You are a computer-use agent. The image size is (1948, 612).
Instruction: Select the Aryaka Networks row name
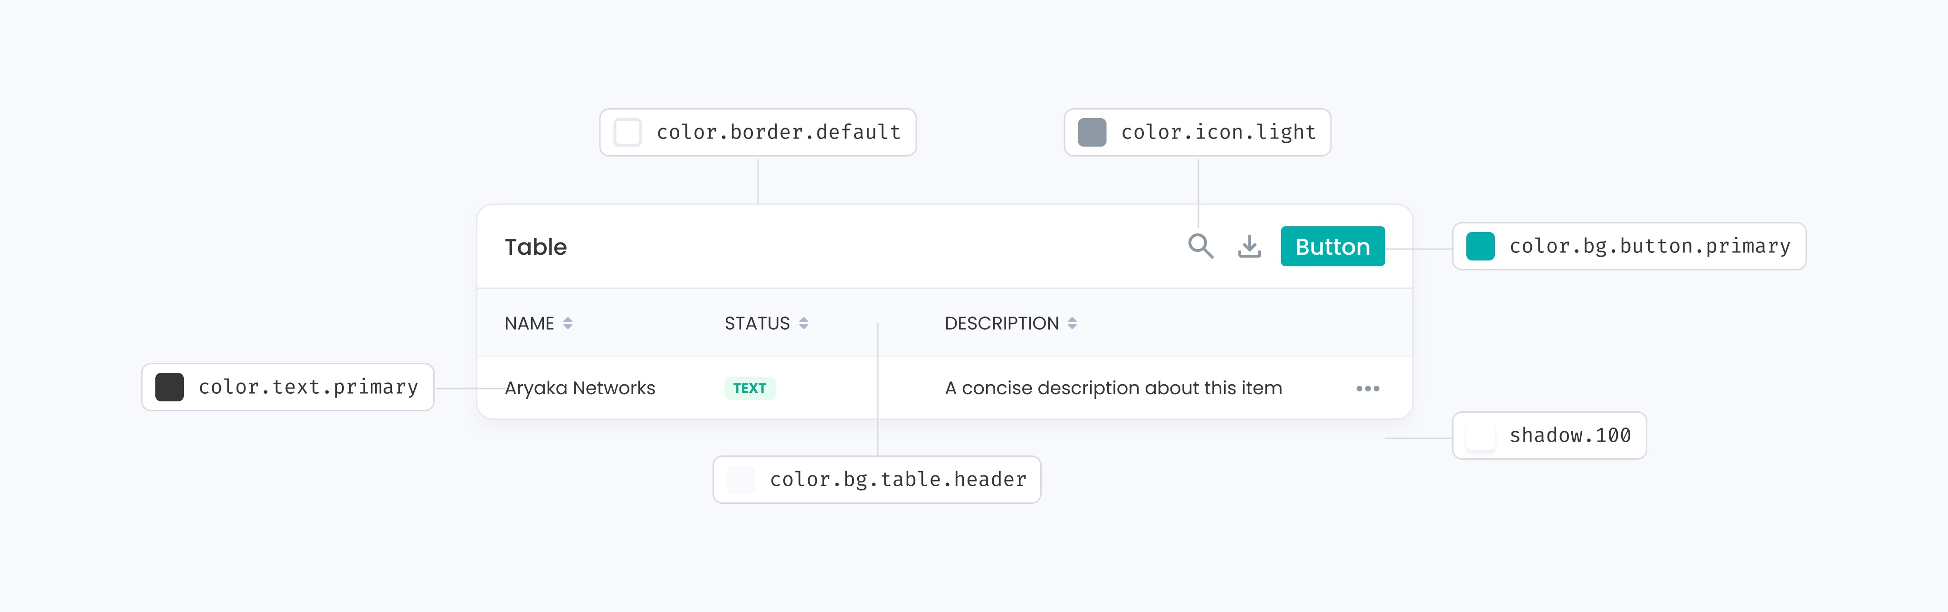click(x=580, y=389)
